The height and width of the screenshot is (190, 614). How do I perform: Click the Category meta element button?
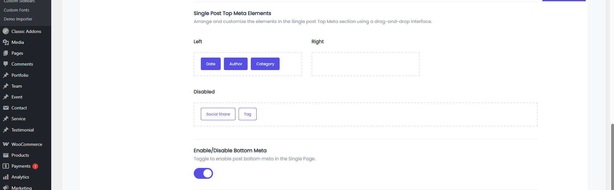265,64
